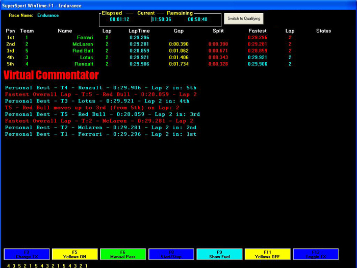
Task: Turn yellows on with F5 button
Action: pyautogui.click(x=75, y=254)
